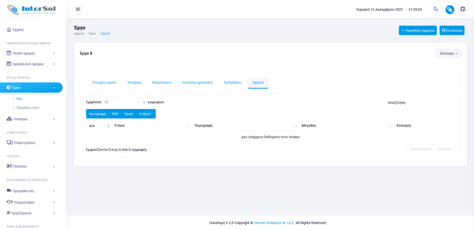Click the tools icon for Εργαζόμενοι

9,213
